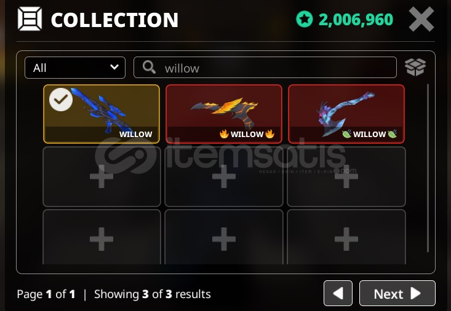
Task: Click the willow search input field
Action: [x=265, y=68]
